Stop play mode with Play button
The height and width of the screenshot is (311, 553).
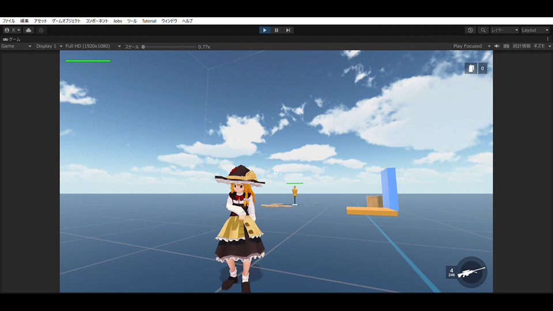coord(264,31)
